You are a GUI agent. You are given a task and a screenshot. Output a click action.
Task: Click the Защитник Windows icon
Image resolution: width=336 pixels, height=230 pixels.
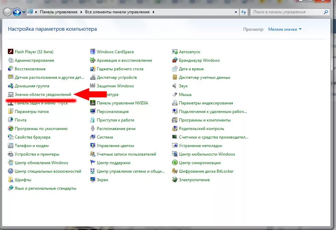coord(93,86)
